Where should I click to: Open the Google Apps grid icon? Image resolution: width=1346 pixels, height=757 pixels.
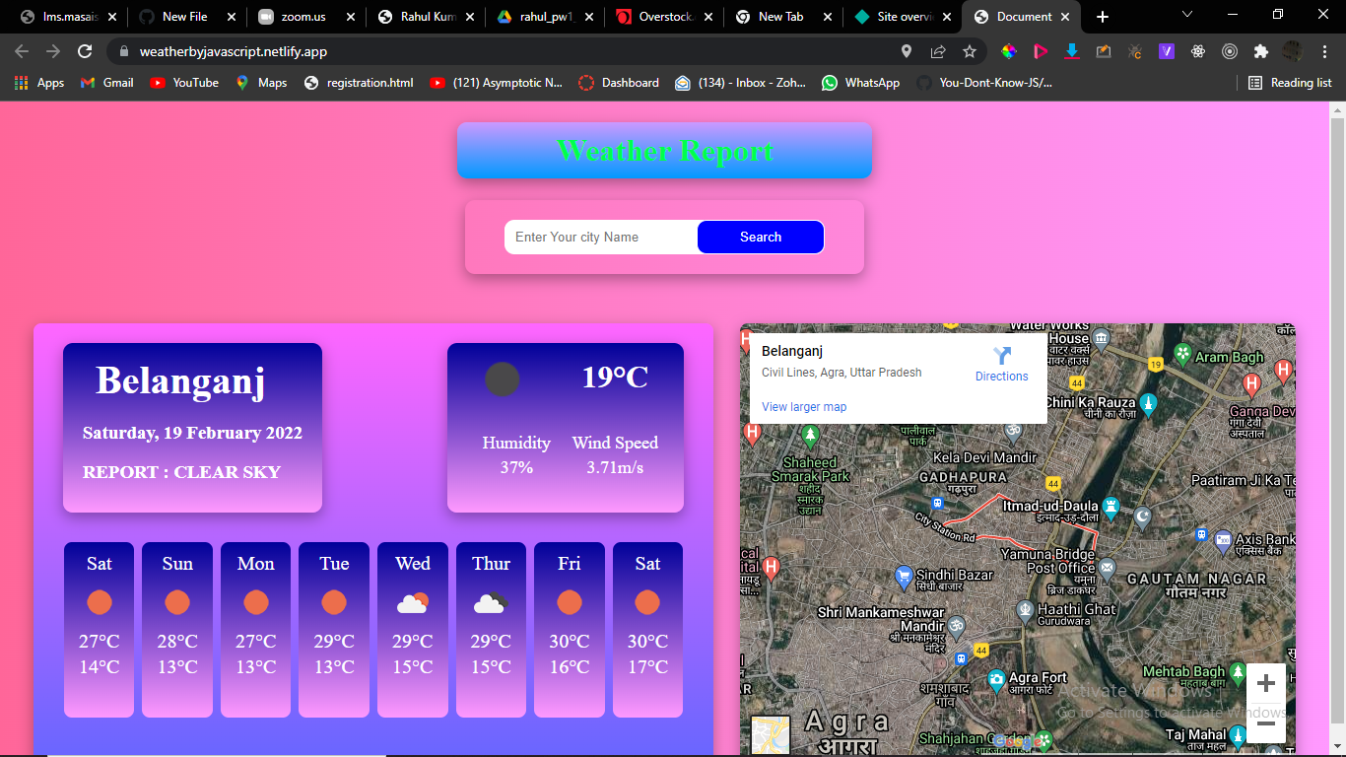pos(20,83)
